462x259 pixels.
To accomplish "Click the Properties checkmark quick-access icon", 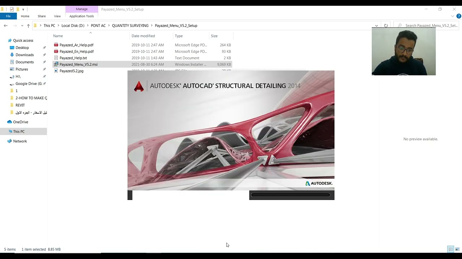I will (12, 9).
